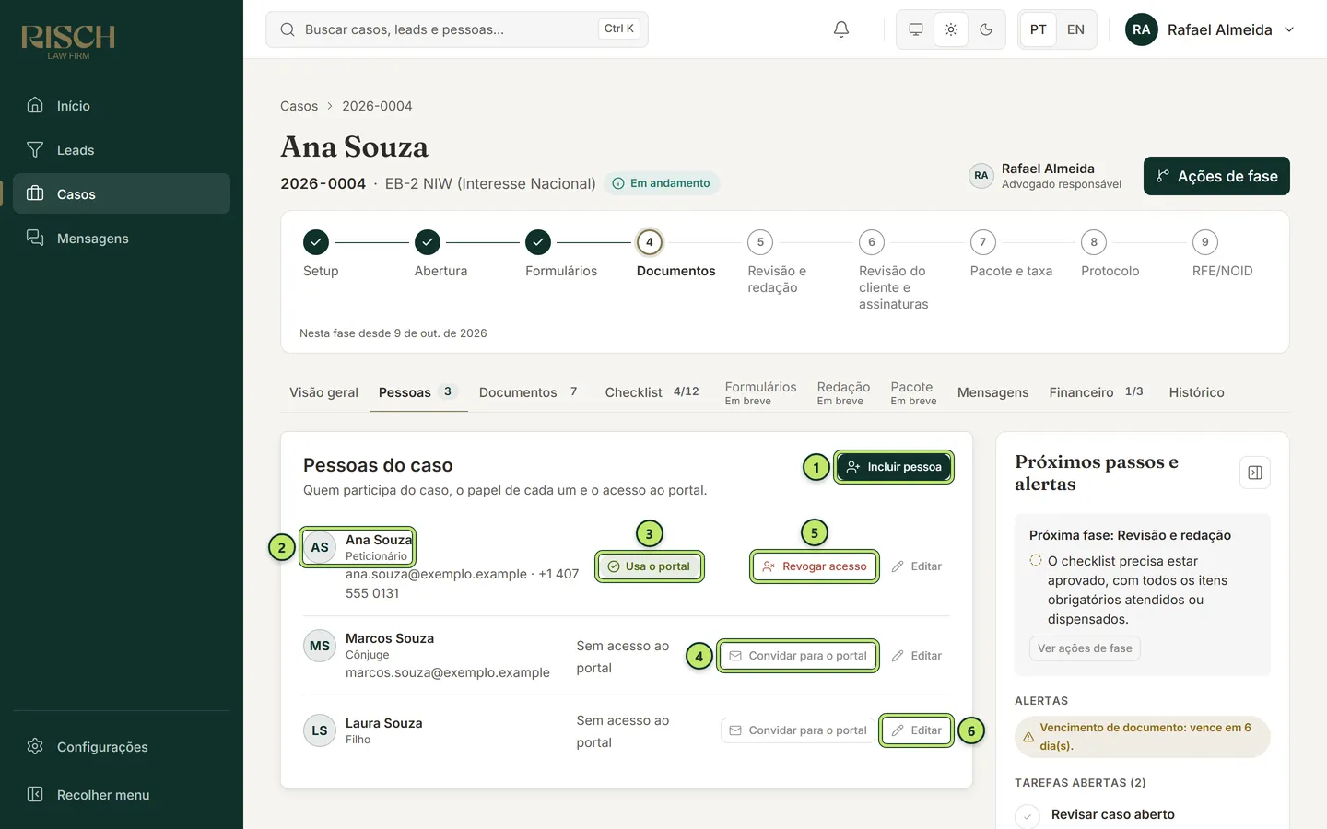Collapse the sidebar with Recolher menu

[122, 795]
